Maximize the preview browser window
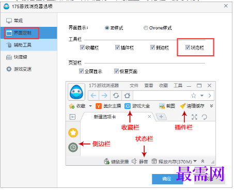Image resolution: width=234 pixels, height=190 pixels. click(199, 86)
